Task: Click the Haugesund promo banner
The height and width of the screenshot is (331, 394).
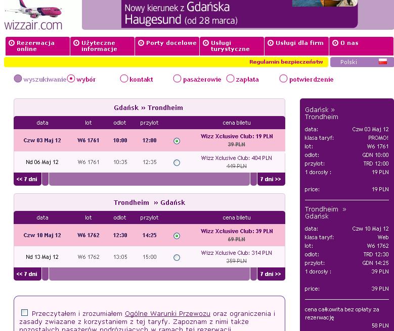Action: click(x=239, y=14)
